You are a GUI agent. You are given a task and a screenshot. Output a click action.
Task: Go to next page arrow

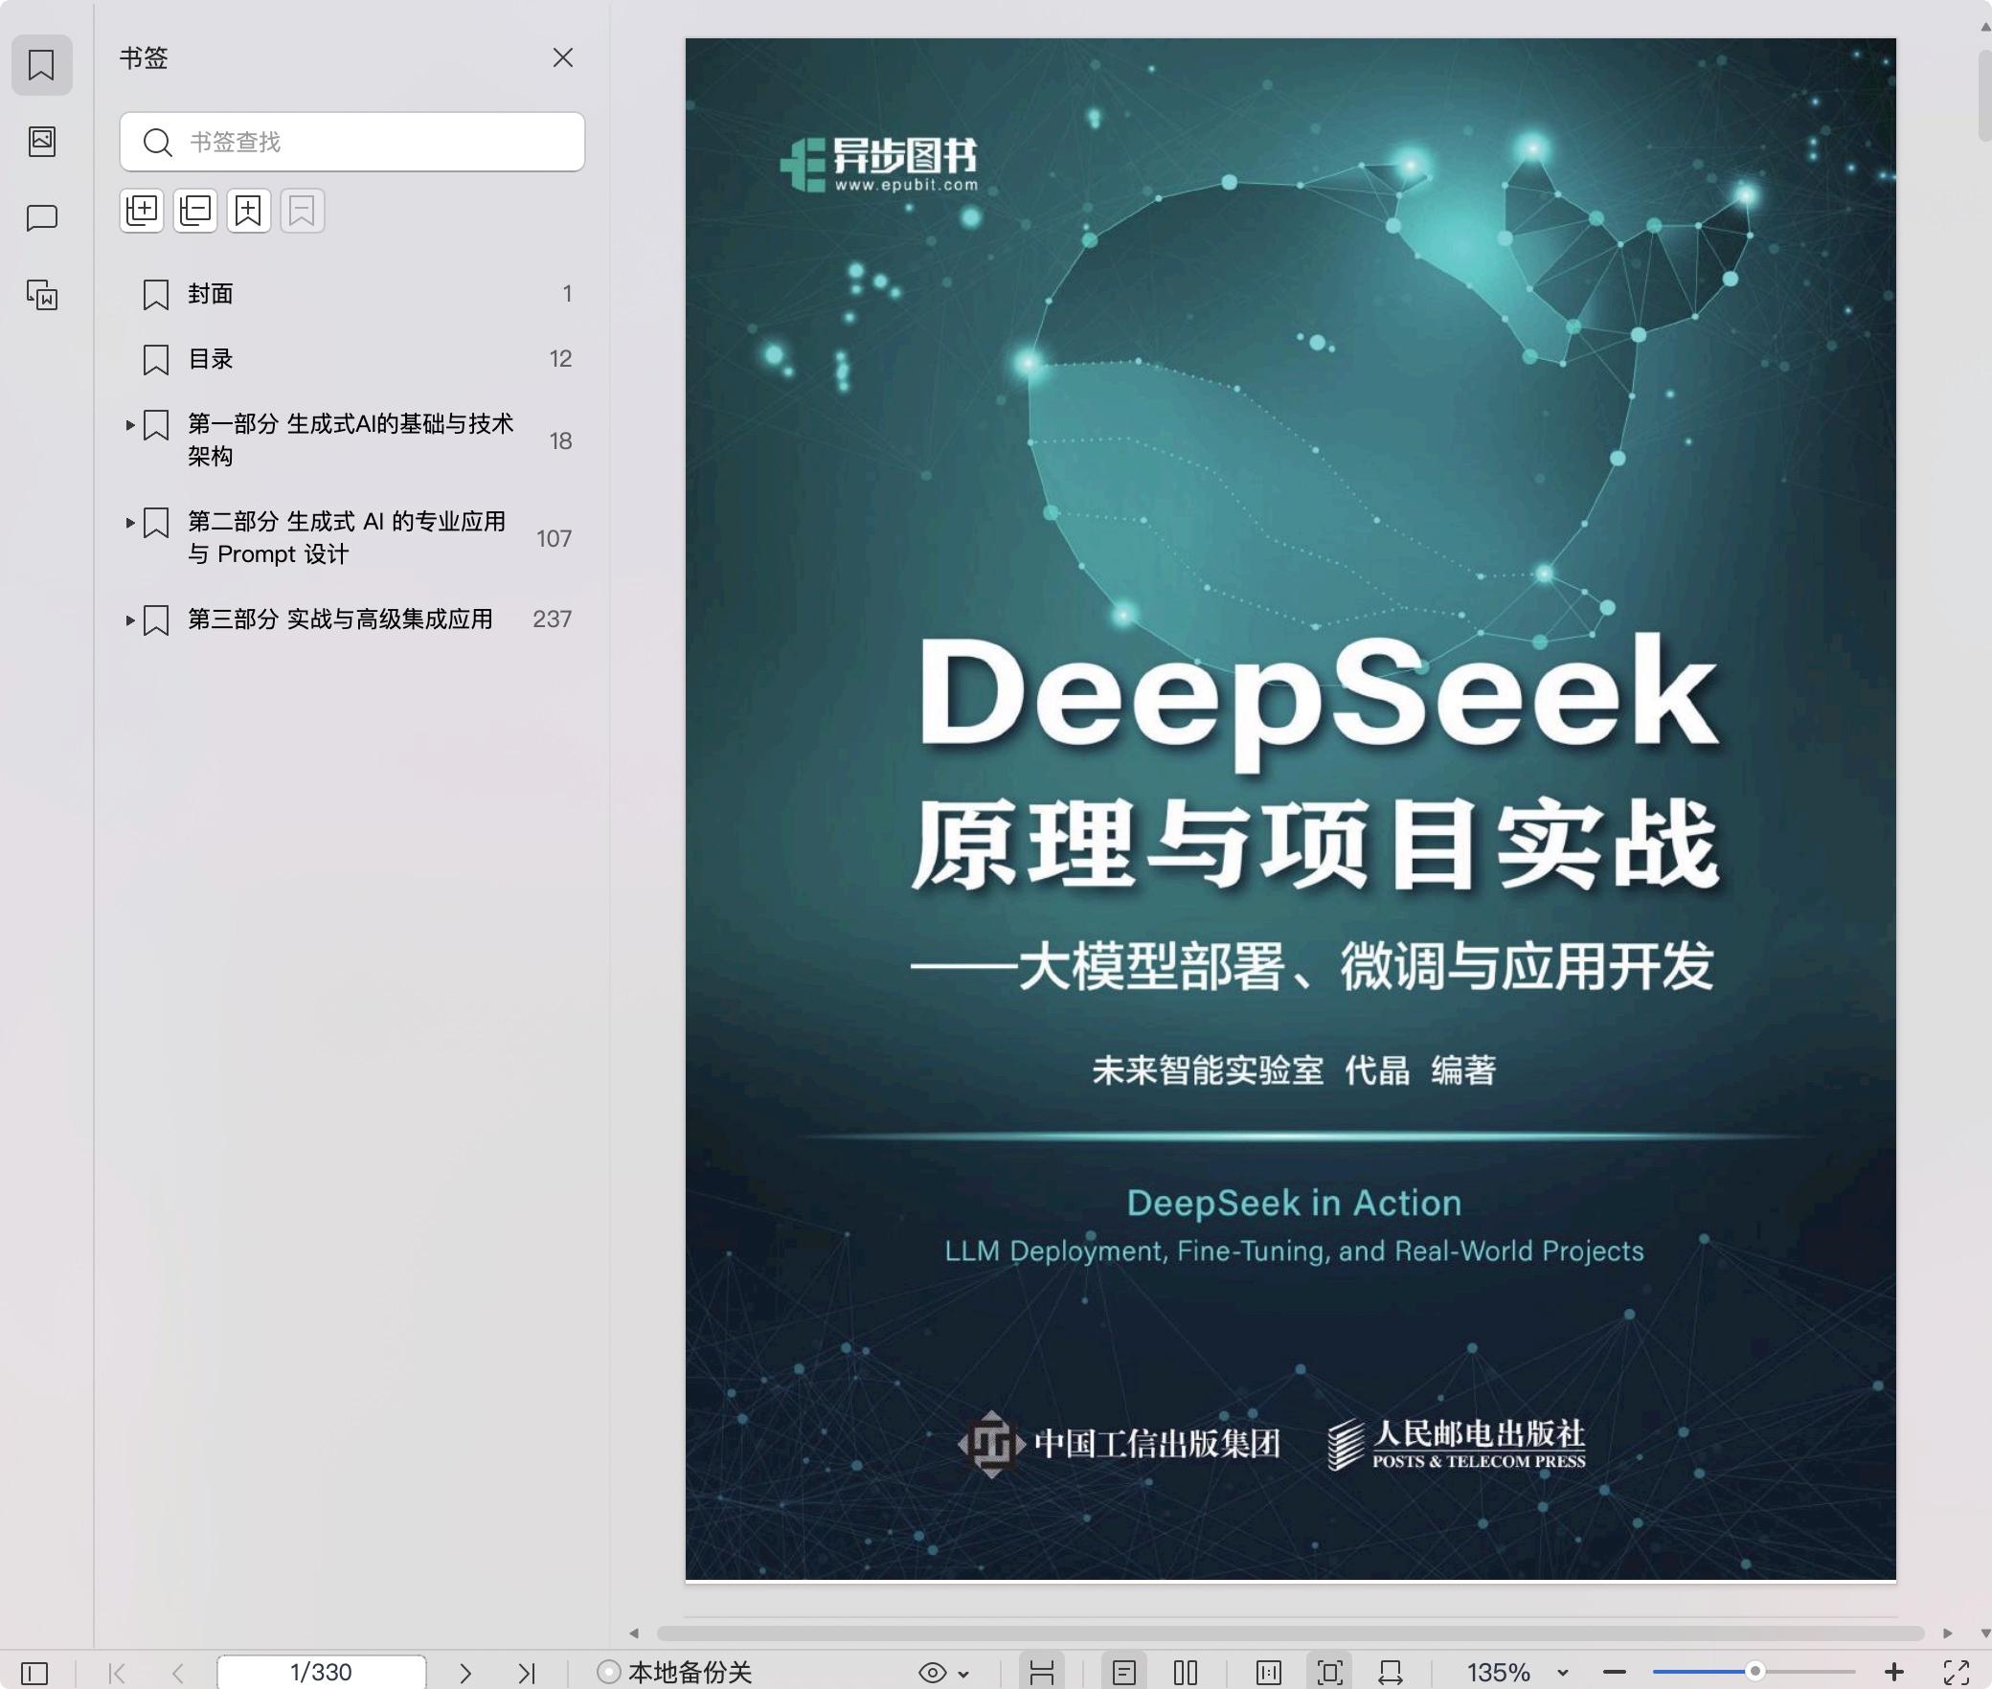point(465,1673)
